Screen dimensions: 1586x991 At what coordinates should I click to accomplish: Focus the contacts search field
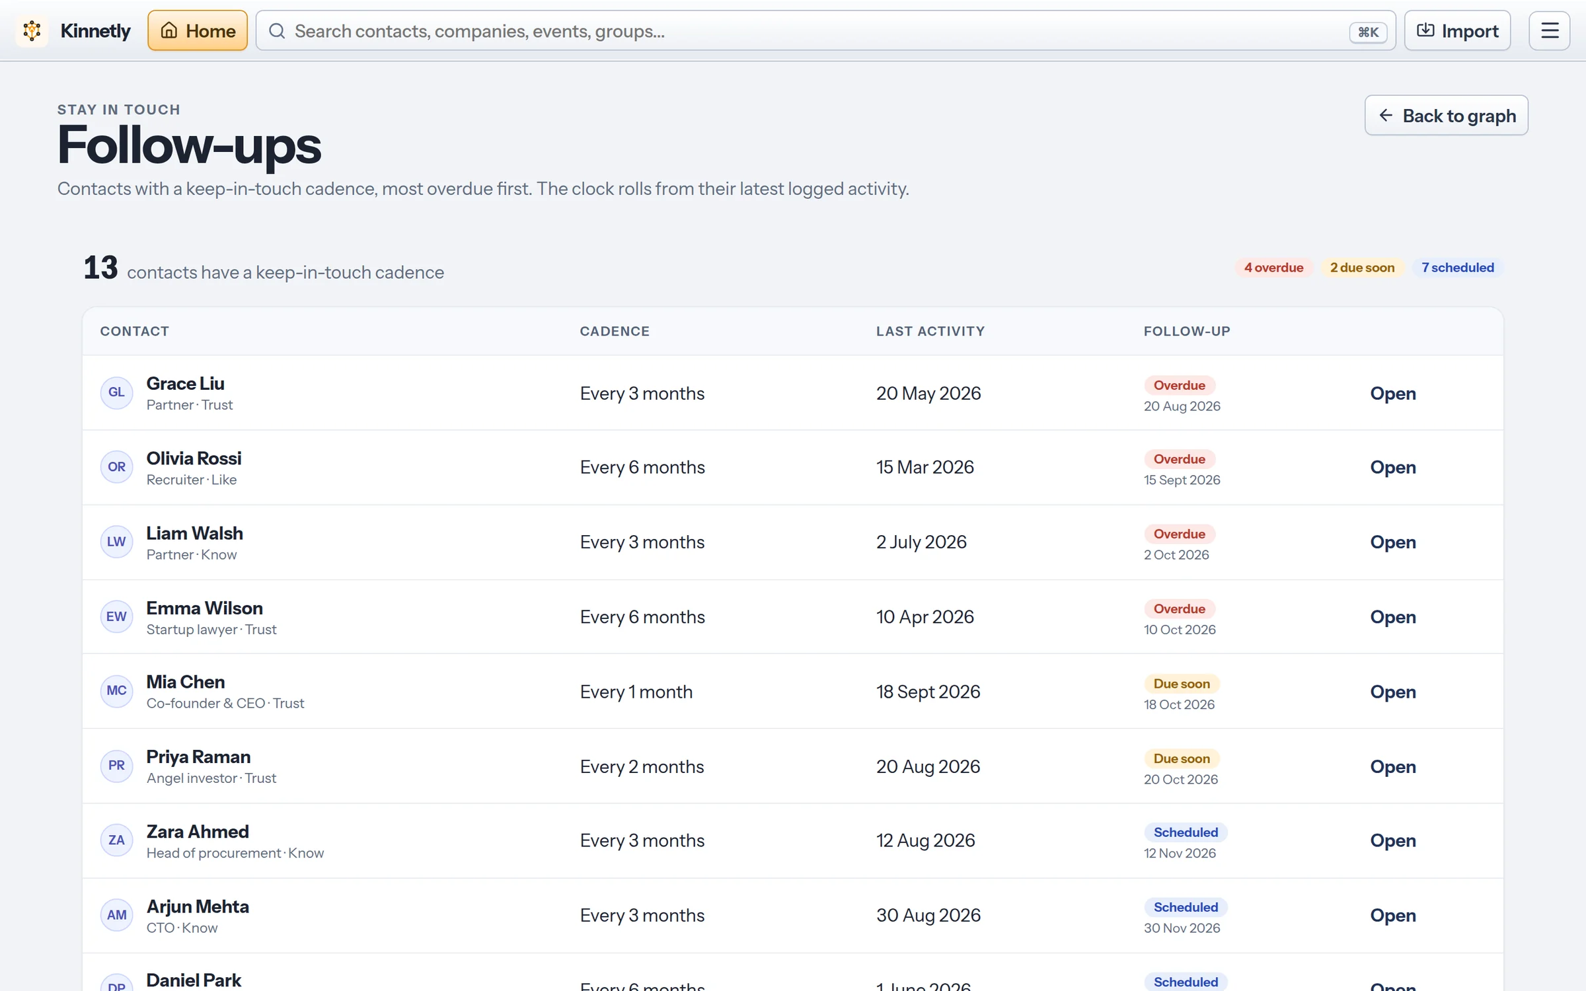tap(825, 30)
